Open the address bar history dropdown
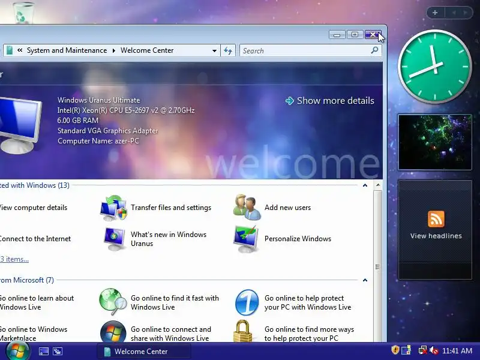The image size is (480, 360). point(214,51)
